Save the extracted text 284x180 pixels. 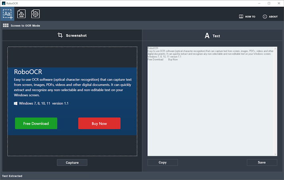pyautogui.click(x=262, y=162)
